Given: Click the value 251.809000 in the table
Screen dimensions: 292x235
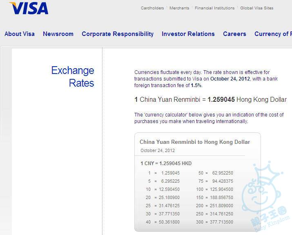Looking at the screenshot, I should (x=221, y=206).
